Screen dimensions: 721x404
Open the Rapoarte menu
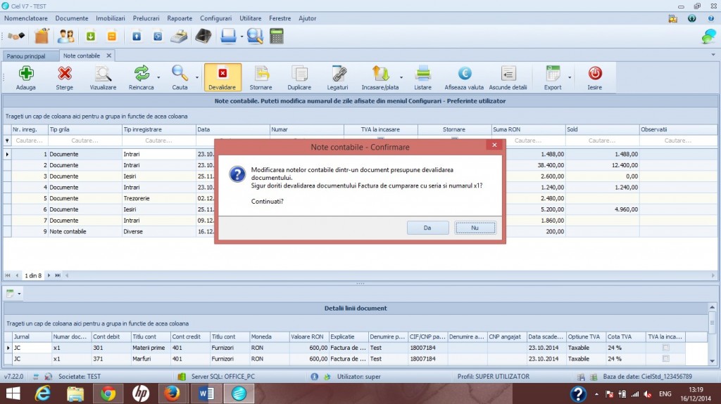point(180,18)
